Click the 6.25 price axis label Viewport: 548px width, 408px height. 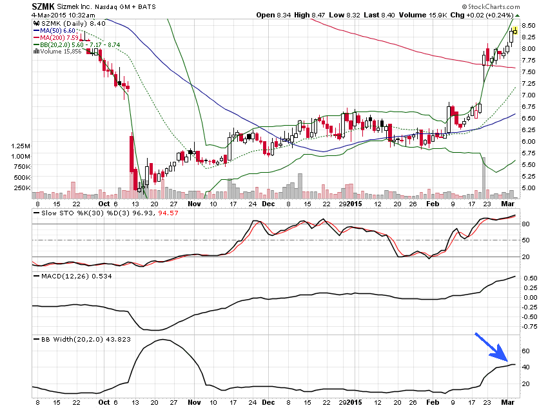coord(529,130)
